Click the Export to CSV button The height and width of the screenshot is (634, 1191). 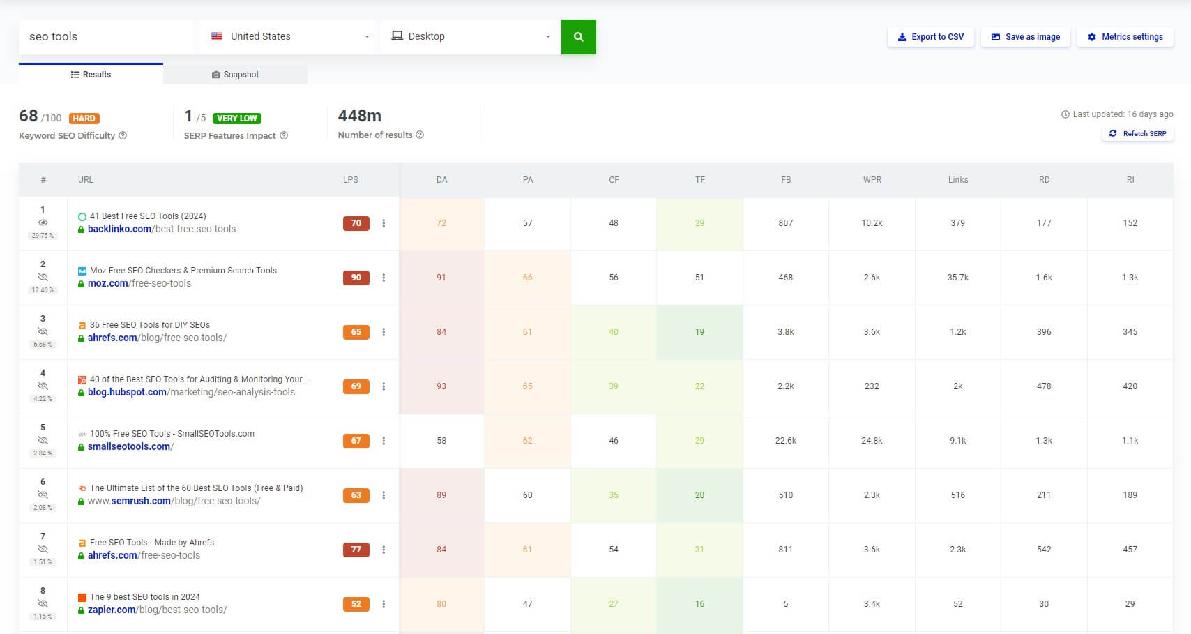pyautogui.click(x=930, y=37)
